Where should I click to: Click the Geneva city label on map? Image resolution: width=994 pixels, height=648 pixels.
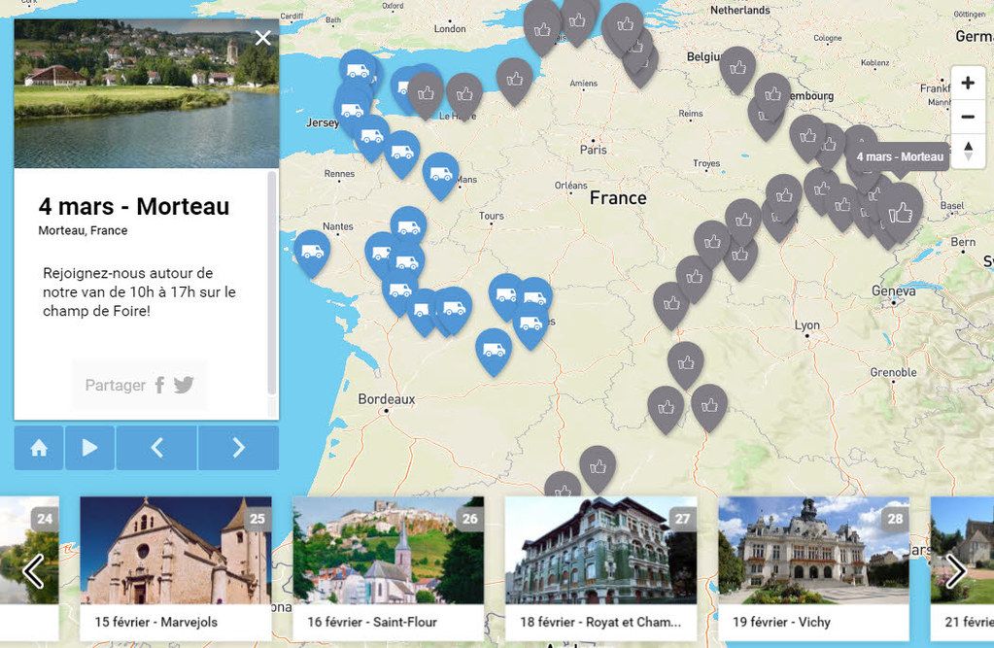pos(893,291)
